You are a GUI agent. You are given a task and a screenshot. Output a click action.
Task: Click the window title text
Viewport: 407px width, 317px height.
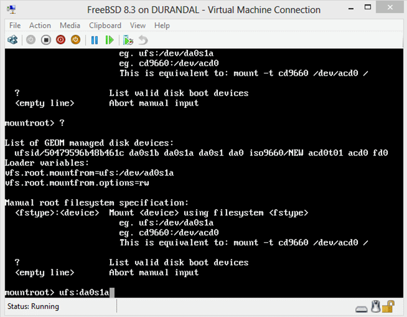203,10
